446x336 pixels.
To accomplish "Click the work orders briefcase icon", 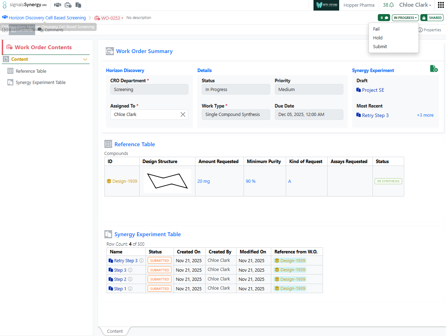I will coord(68,5).
